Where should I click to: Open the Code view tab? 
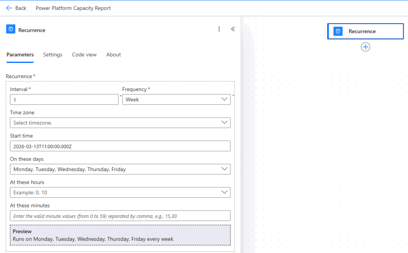[x=84, y=55]
